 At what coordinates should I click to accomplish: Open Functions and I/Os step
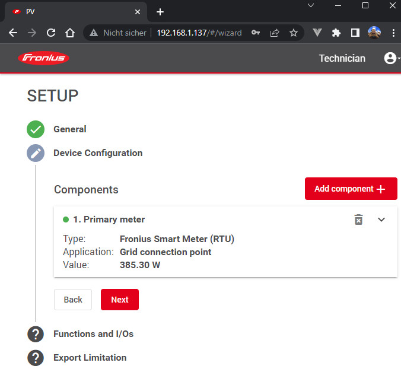(93, 334)
